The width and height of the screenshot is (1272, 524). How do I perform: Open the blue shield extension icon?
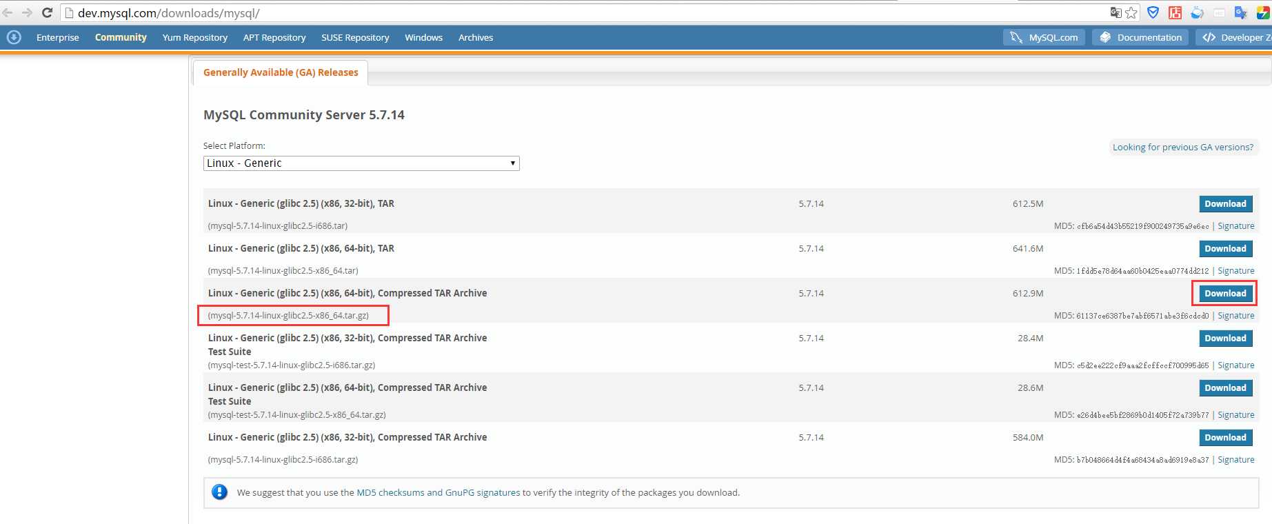pos(1153,12)
